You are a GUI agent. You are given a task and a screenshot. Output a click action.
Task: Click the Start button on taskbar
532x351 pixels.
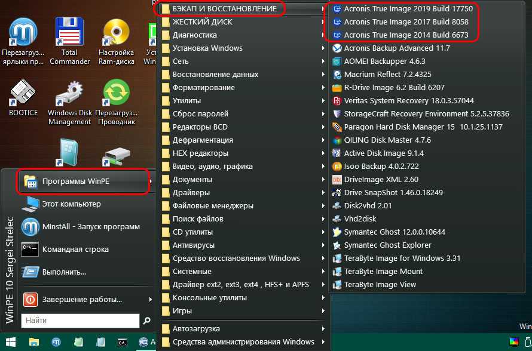coord(12,343)
